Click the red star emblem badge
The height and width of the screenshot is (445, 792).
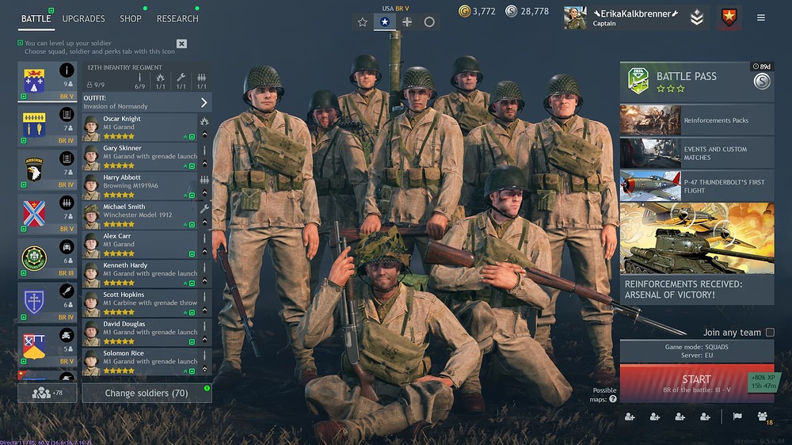pyautogui.click(x=729, y=17)
